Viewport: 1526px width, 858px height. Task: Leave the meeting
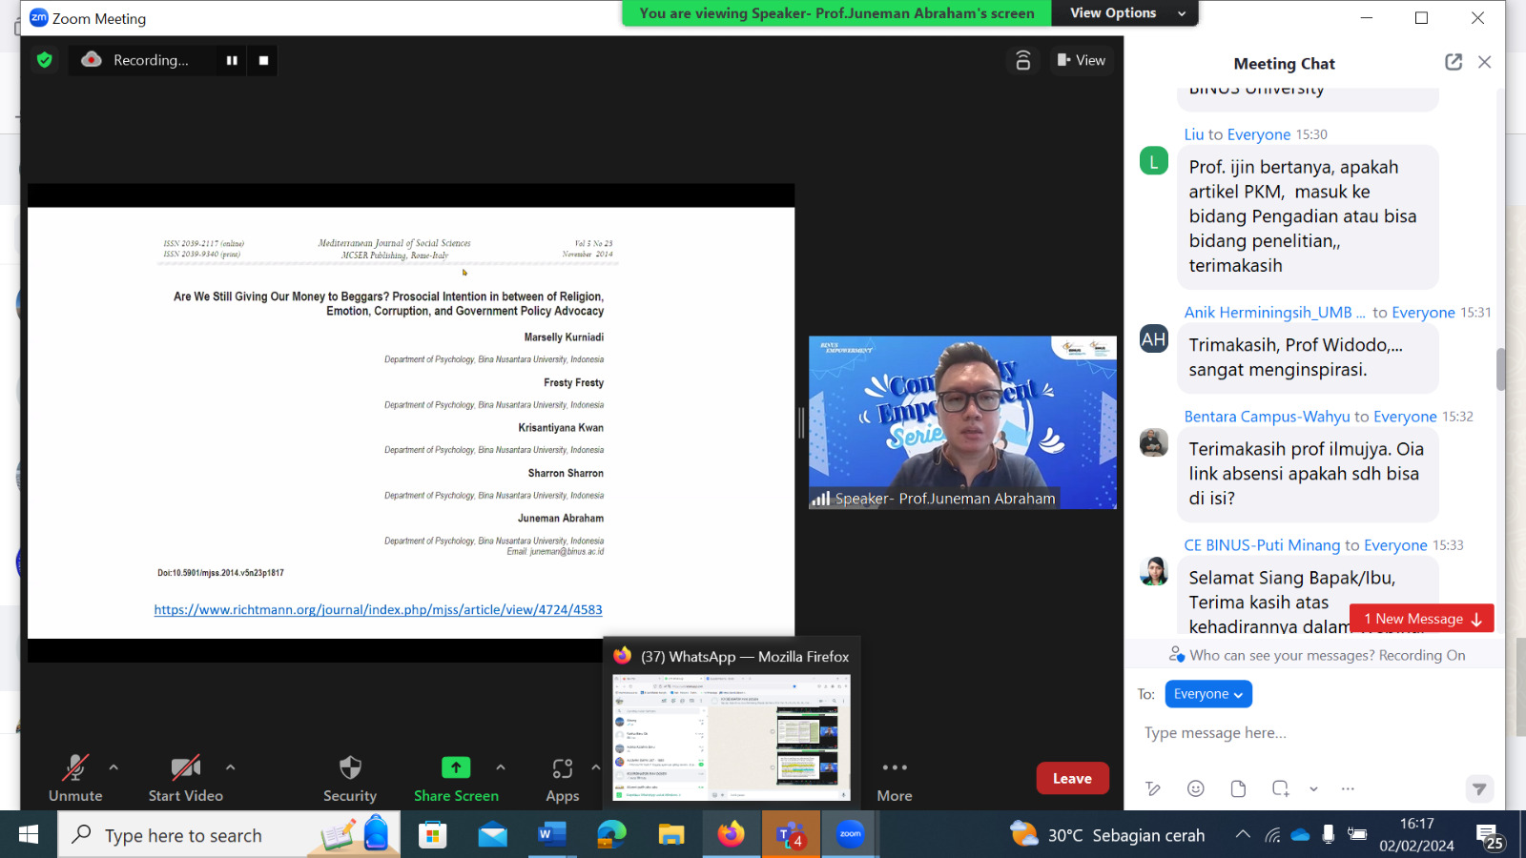tap(1072, 779)
